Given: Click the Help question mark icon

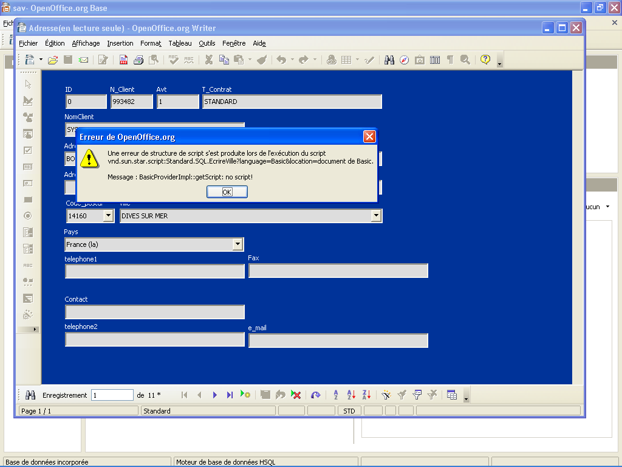Looking at the screenshot, I should [x=485, y=60].
